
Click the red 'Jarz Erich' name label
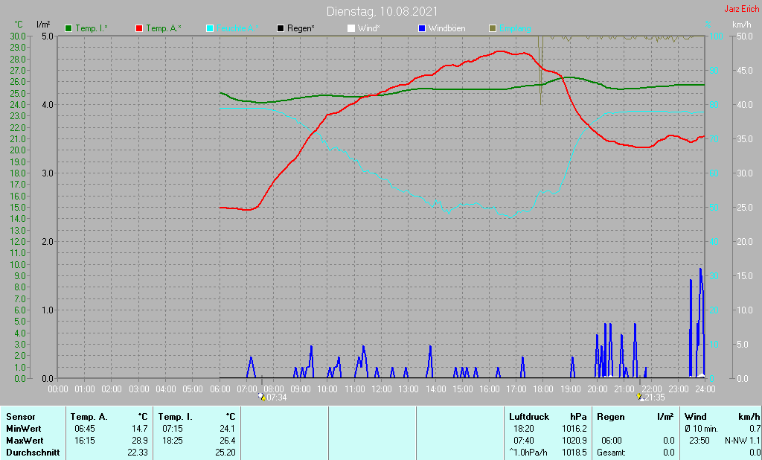coord(742,9)
